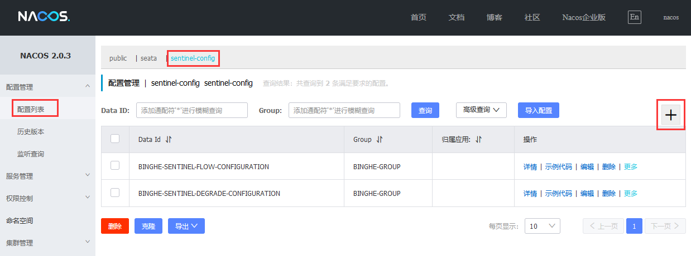Check BINGHE-SENTINEL-FLOW-CONFIGURATION row checkbox
This screenshot has height=256, width=691.
coord(115,166)
